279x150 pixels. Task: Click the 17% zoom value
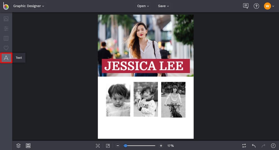pyautogui.click(x=171, y=146)
